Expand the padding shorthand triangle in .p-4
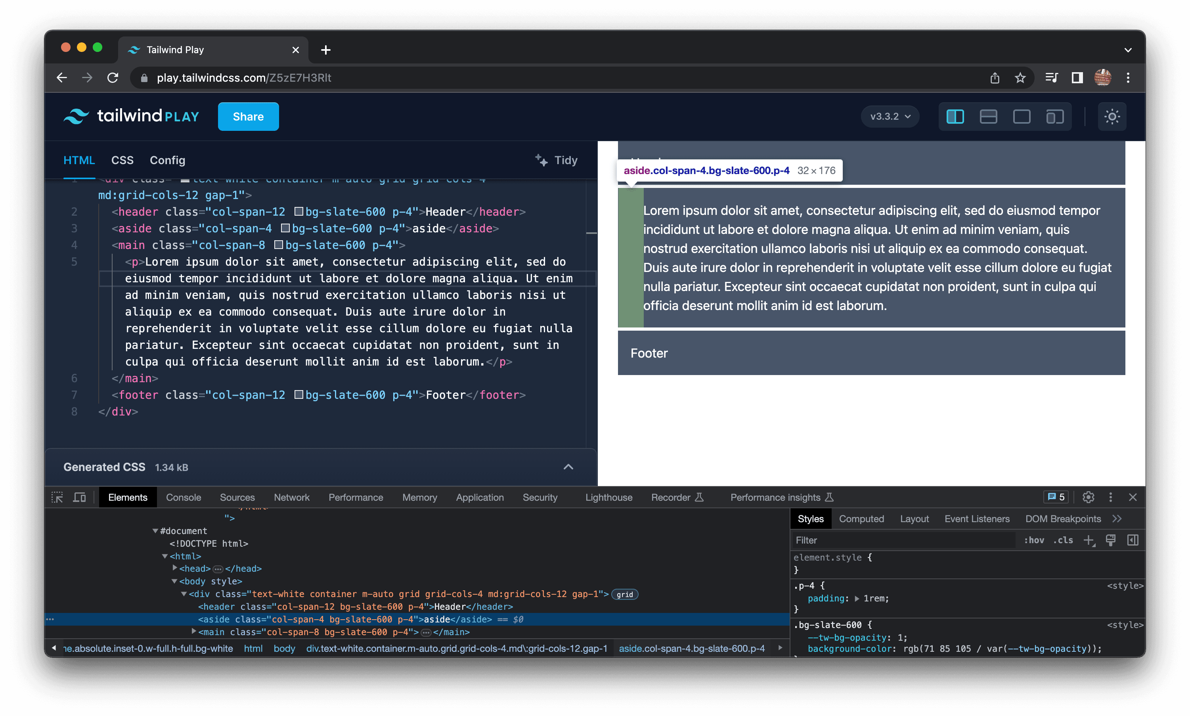The height and width of the screenshot is (716, 1190). coord(856,598)
